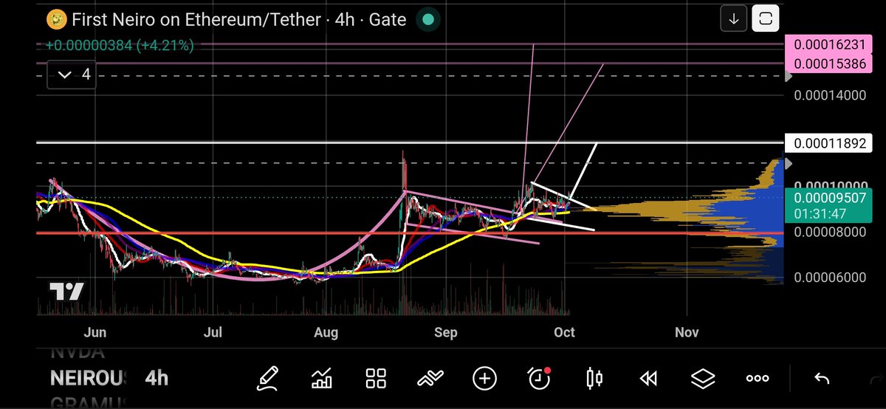Change candlestick chart type icon
The image size is (886, 409).
[594, 379]
